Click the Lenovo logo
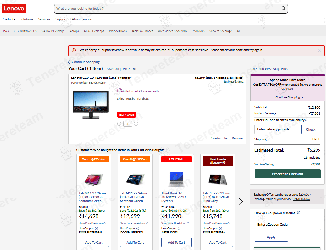 point(14,8)
